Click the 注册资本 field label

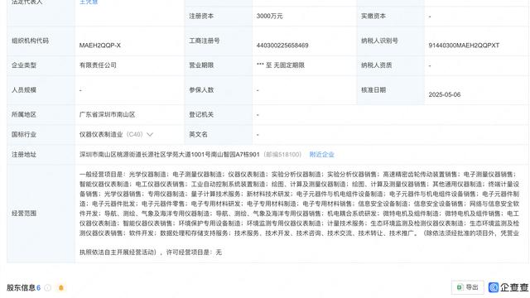pyautogui.click(x=201, y=16)
